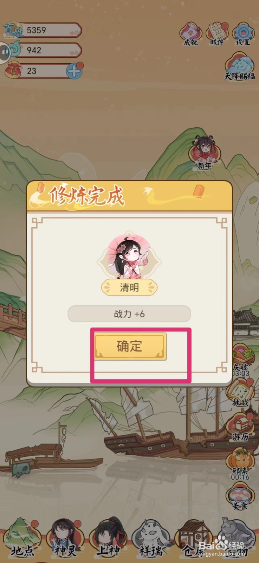Tap the 百姓 population counter bar
Screen dimensions: 259x563
coord(43,30)
